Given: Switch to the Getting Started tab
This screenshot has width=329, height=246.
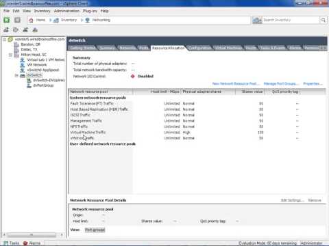Looking at the screenshot, I should [83, 48].
